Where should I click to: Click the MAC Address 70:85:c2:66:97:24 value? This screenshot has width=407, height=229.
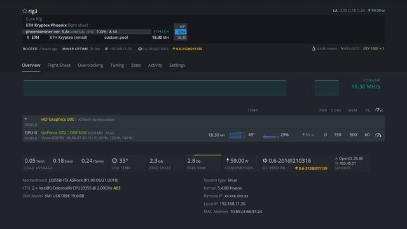pyautogui.click(x=246, y=212)
